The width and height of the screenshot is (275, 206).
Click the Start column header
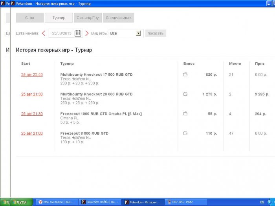tap(26, 64)
